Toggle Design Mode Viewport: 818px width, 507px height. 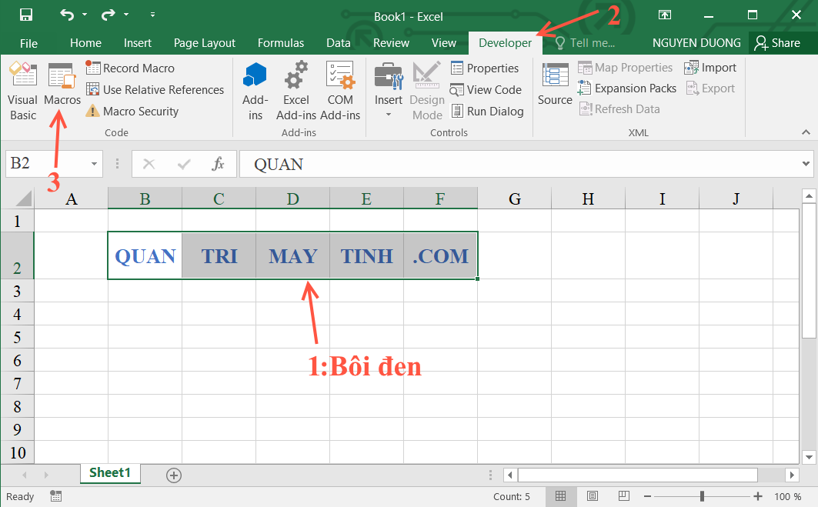pos(427,92)
